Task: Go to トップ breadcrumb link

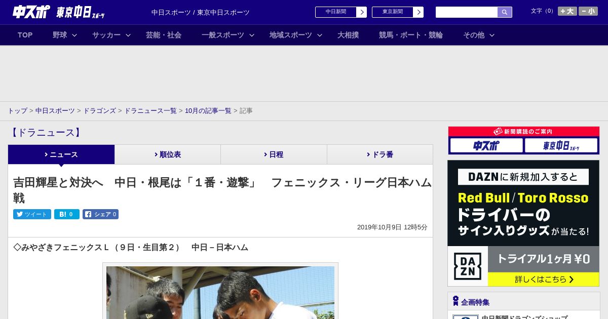Action: pos(17,111)
